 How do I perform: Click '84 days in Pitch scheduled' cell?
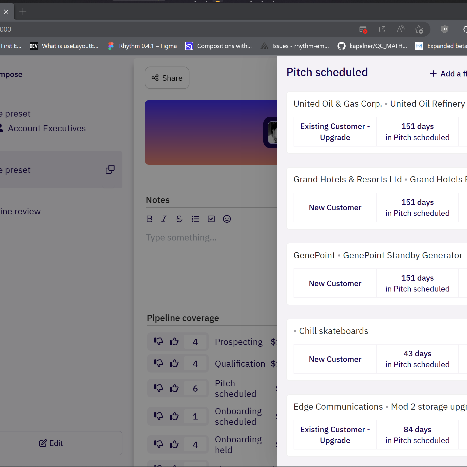pos(417,435)
